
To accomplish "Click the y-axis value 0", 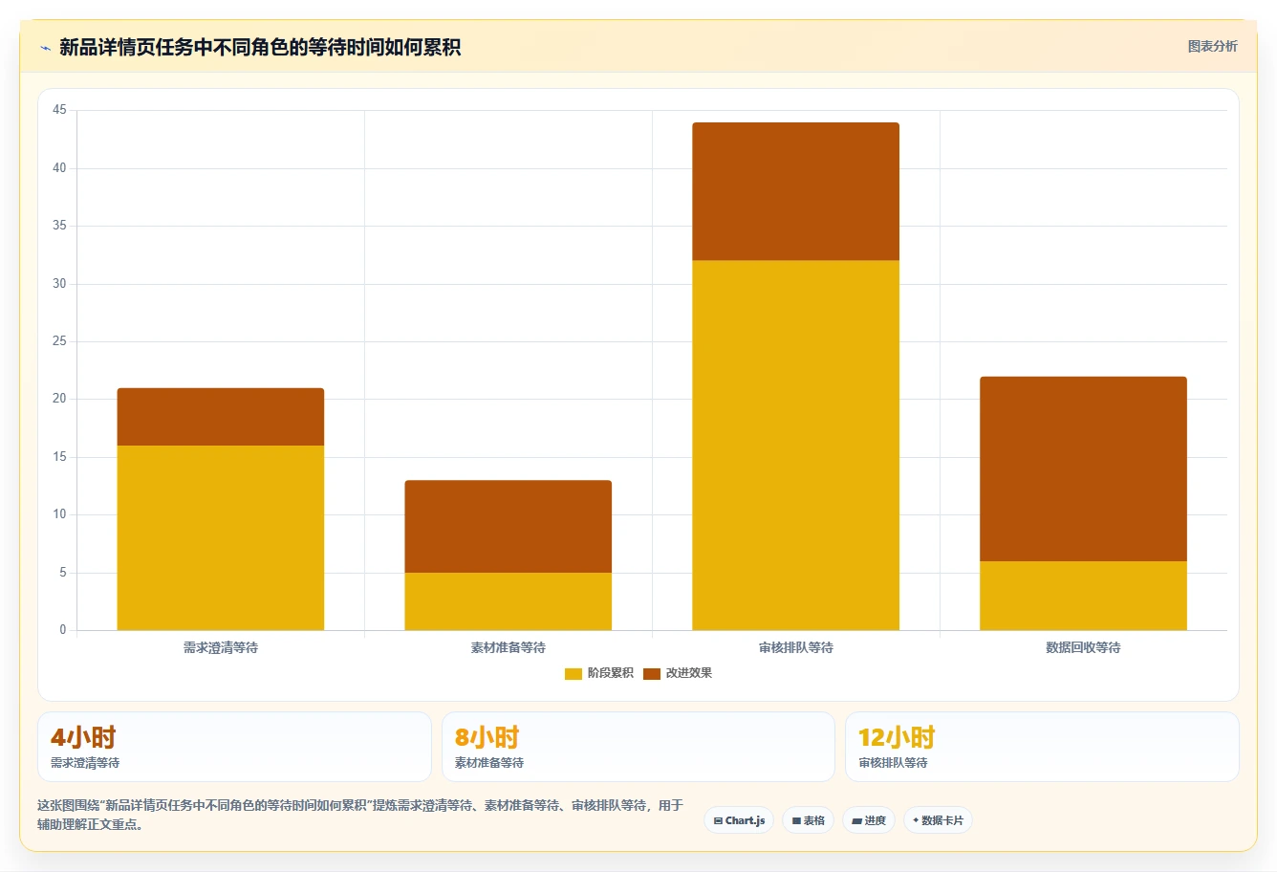I will [63, 630].
